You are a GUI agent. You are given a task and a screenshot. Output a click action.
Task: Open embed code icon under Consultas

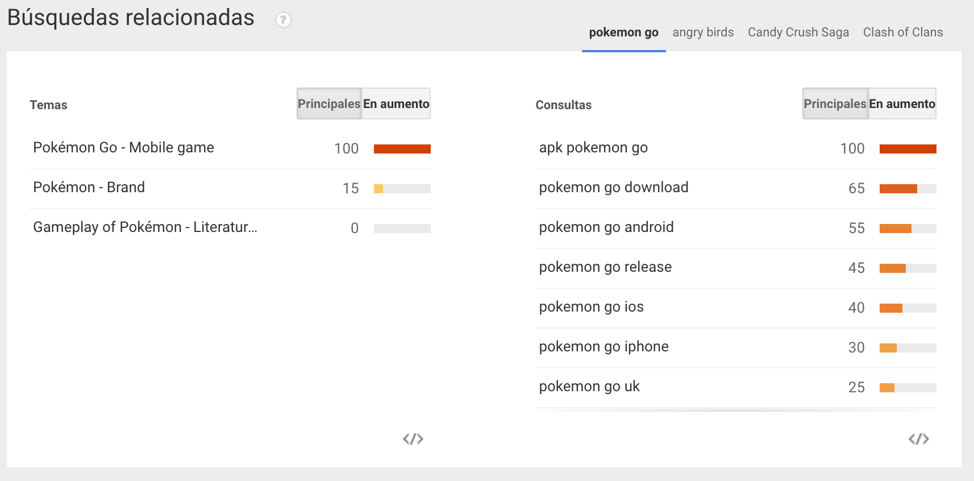[x=919, y=439]
